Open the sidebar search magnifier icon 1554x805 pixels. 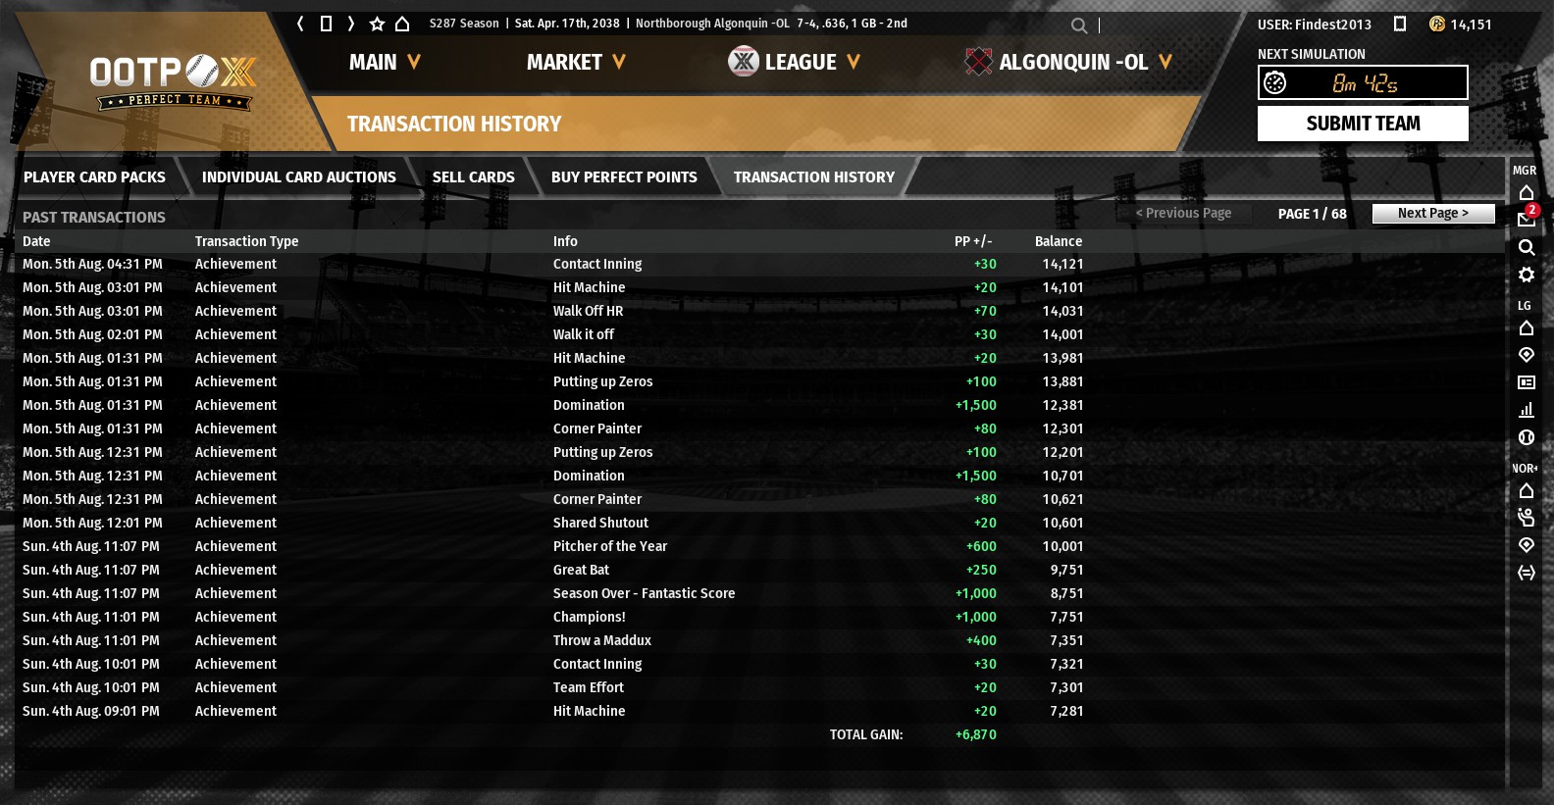coord(1527,247)
